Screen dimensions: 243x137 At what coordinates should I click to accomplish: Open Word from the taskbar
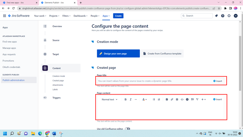point(54,134)
